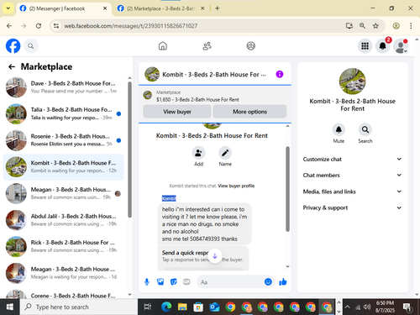Screen dimensions: 420x315
Task: Click the conversation list scrollbar
Action: (129, 150)
